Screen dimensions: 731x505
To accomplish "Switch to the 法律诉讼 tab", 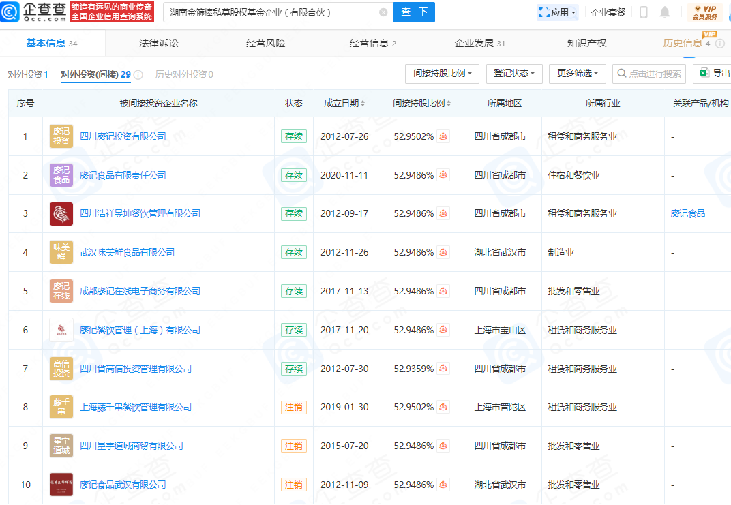I will 158,44.
